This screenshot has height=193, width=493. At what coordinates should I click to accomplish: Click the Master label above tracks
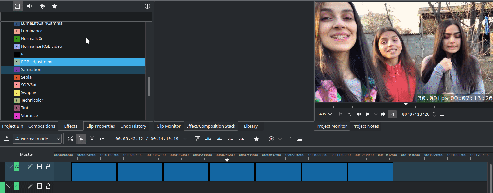pos(27,155)
